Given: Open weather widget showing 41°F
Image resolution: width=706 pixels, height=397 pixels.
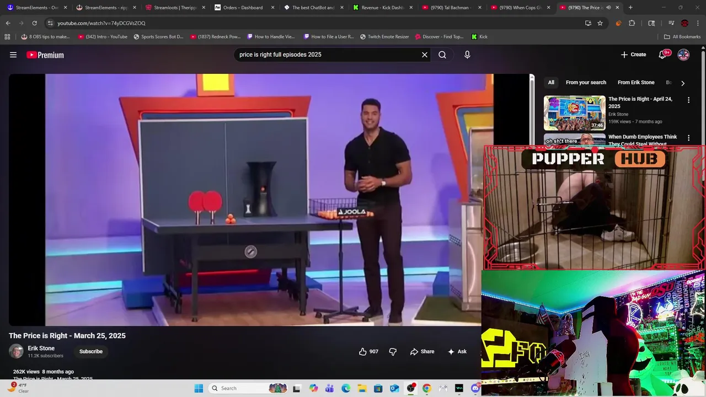Looking at the screenshot, I should point(19,388).
